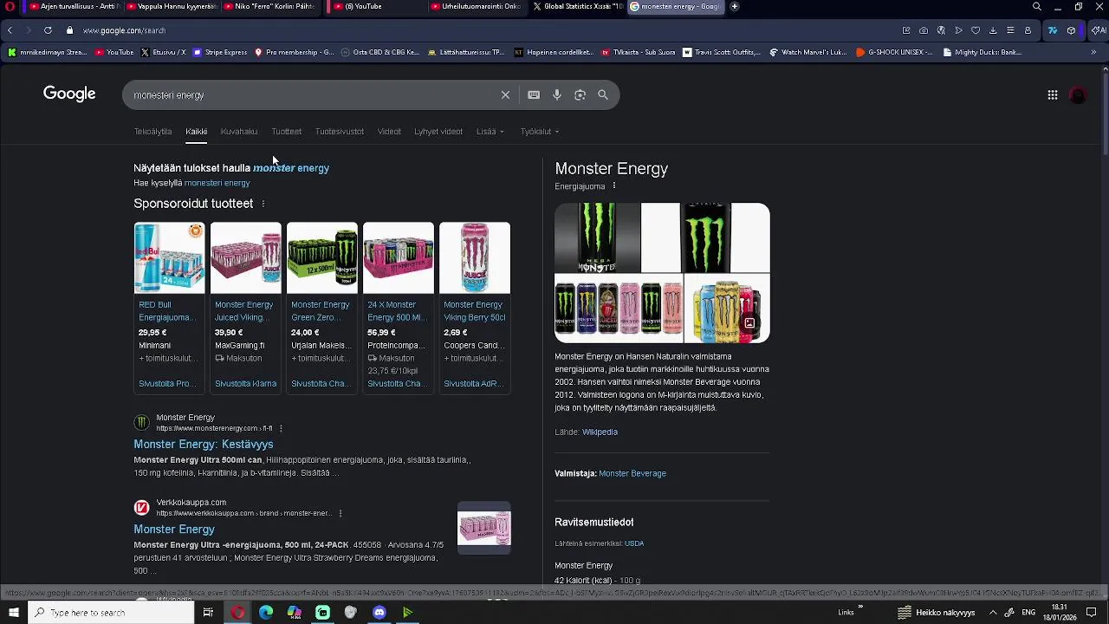Click Windows taskbar search box
This screenshot has width=1109, height=624.
[109, 613]
